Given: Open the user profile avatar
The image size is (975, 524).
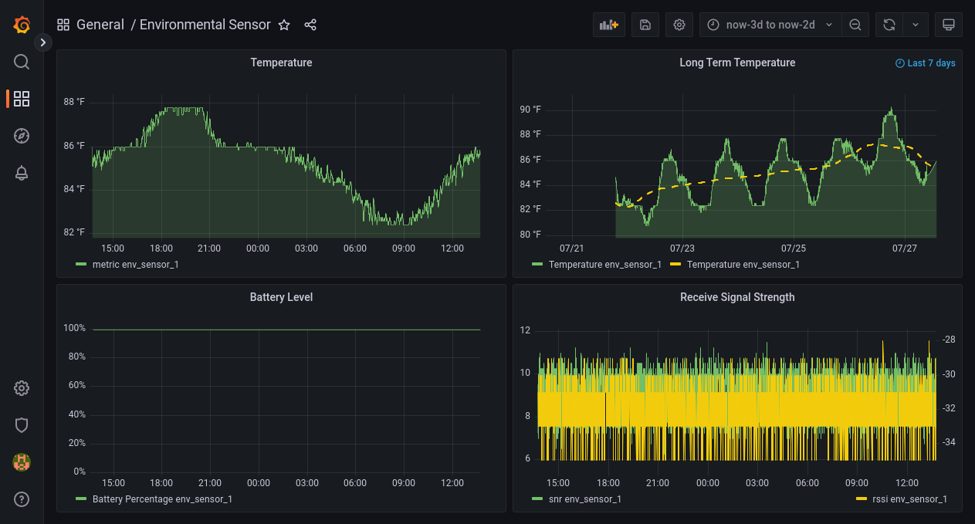Looking at the screenshot, I should (22, 462).
